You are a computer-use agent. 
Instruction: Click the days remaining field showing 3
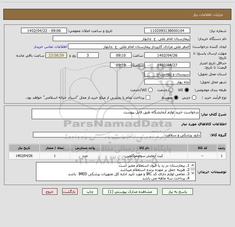click(88, 55)
